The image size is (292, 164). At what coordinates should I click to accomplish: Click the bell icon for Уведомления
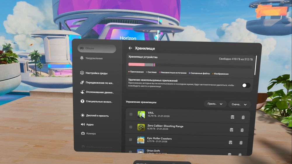coord(82,58)
